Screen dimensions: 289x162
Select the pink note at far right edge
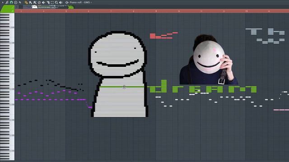281,110
